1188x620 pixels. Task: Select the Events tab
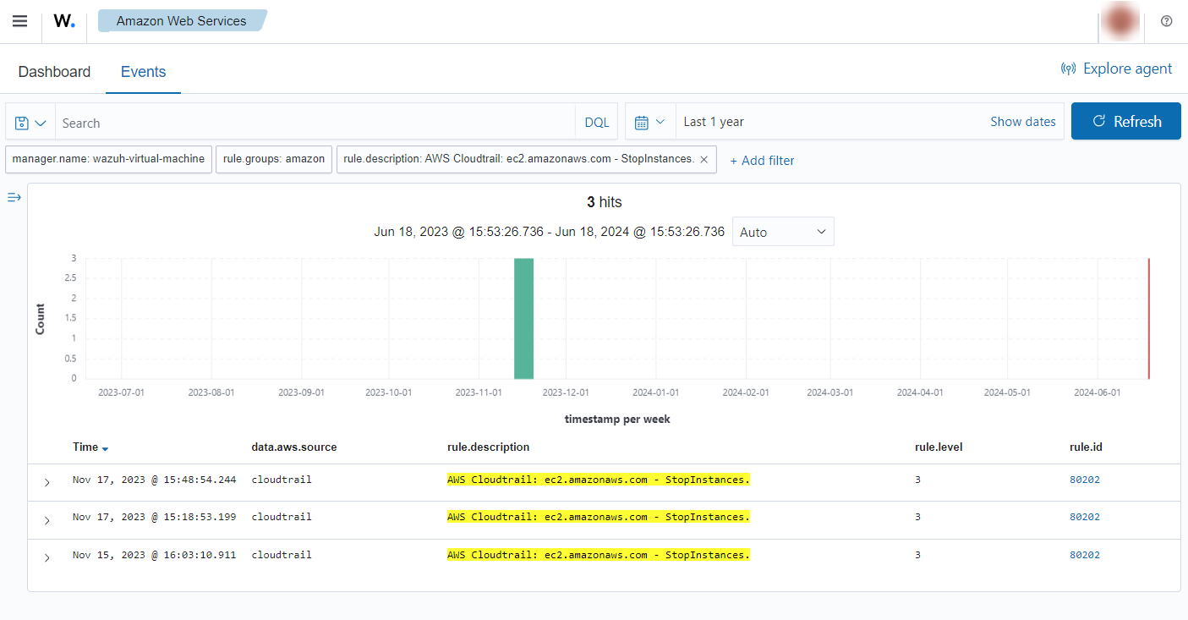(x=143, y=72)
